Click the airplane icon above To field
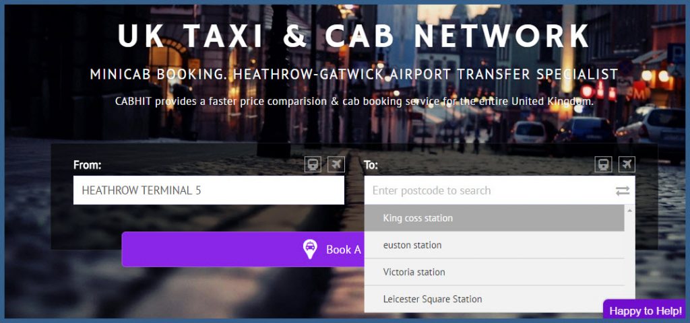 (627, 164)
